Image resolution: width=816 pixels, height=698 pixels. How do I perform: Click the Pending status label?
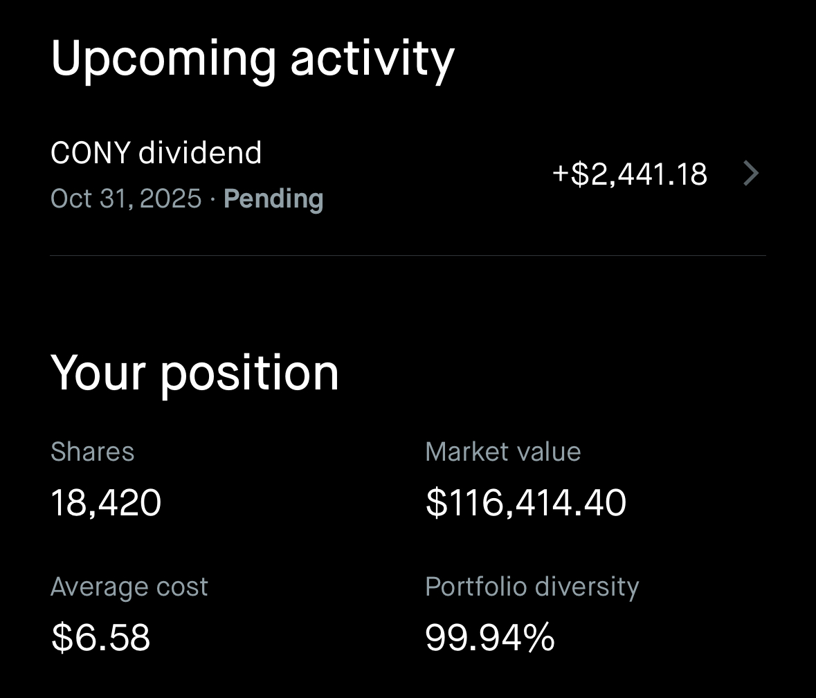click(x=273, y=199)
